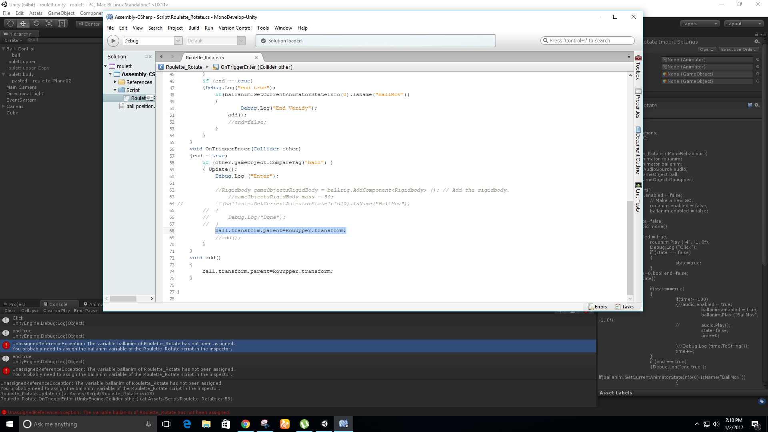Expand the References folder in Solution tree
The image size is (768, 432).
[115, 82]
